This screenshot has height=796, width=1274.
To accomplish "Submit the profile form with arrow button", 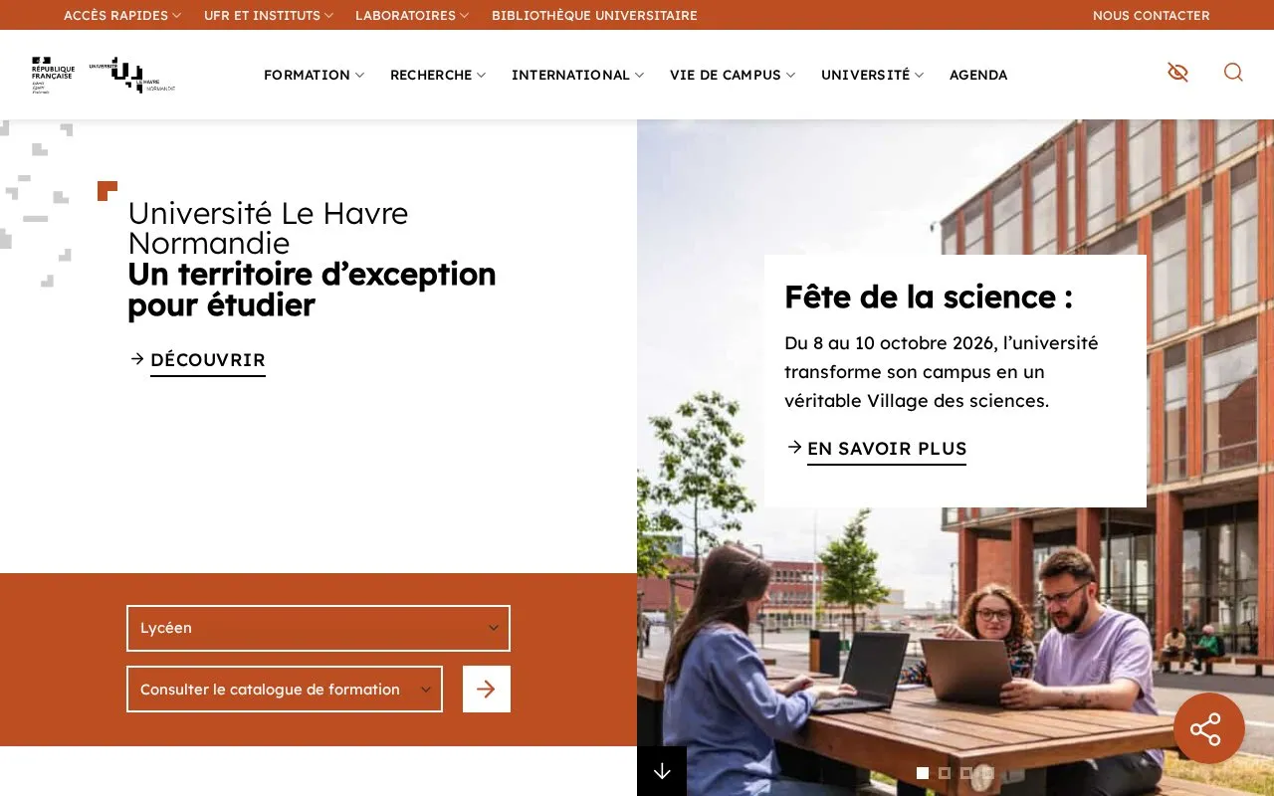I will (x=487, y=689).
